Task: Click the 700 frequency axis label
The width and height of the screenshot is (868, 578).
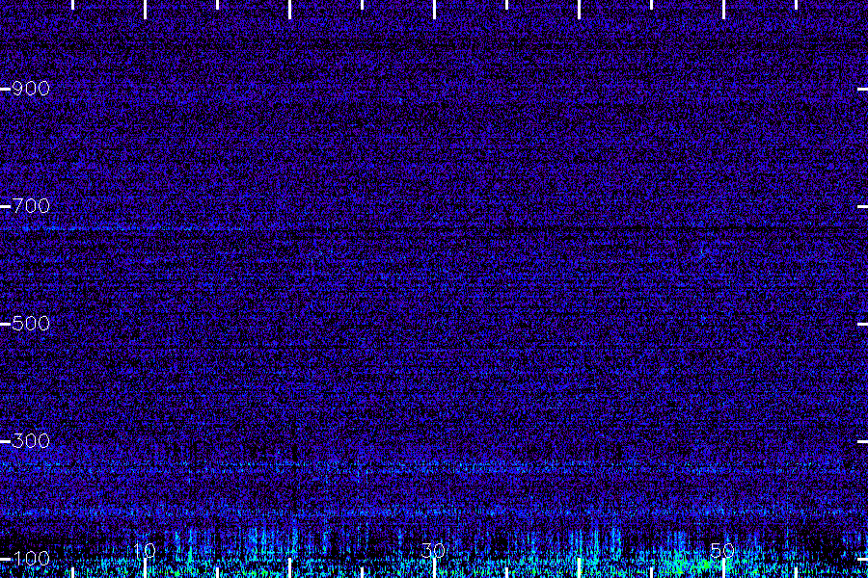Action: click(31, 206)
